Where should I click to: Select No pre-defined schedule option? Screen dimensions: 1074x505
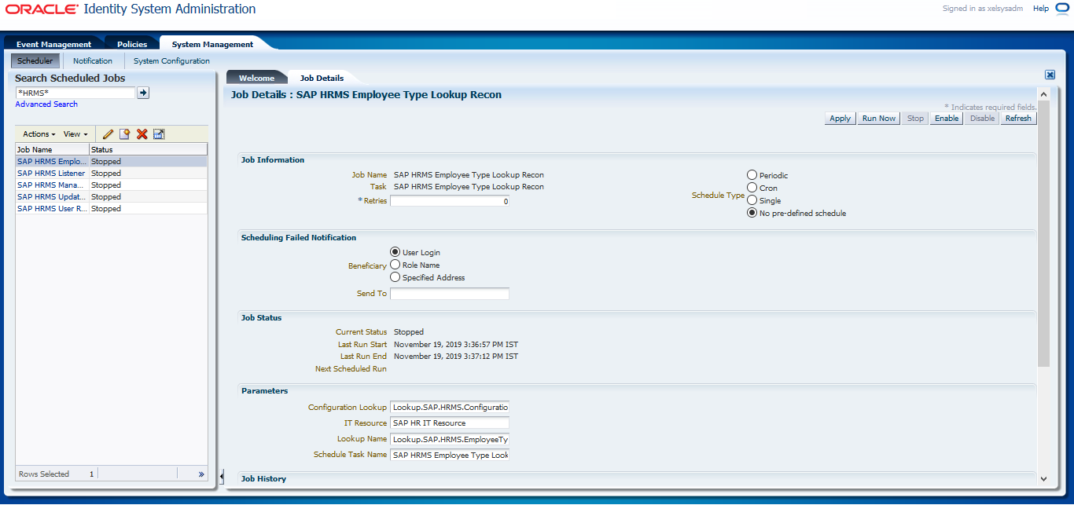752,213
